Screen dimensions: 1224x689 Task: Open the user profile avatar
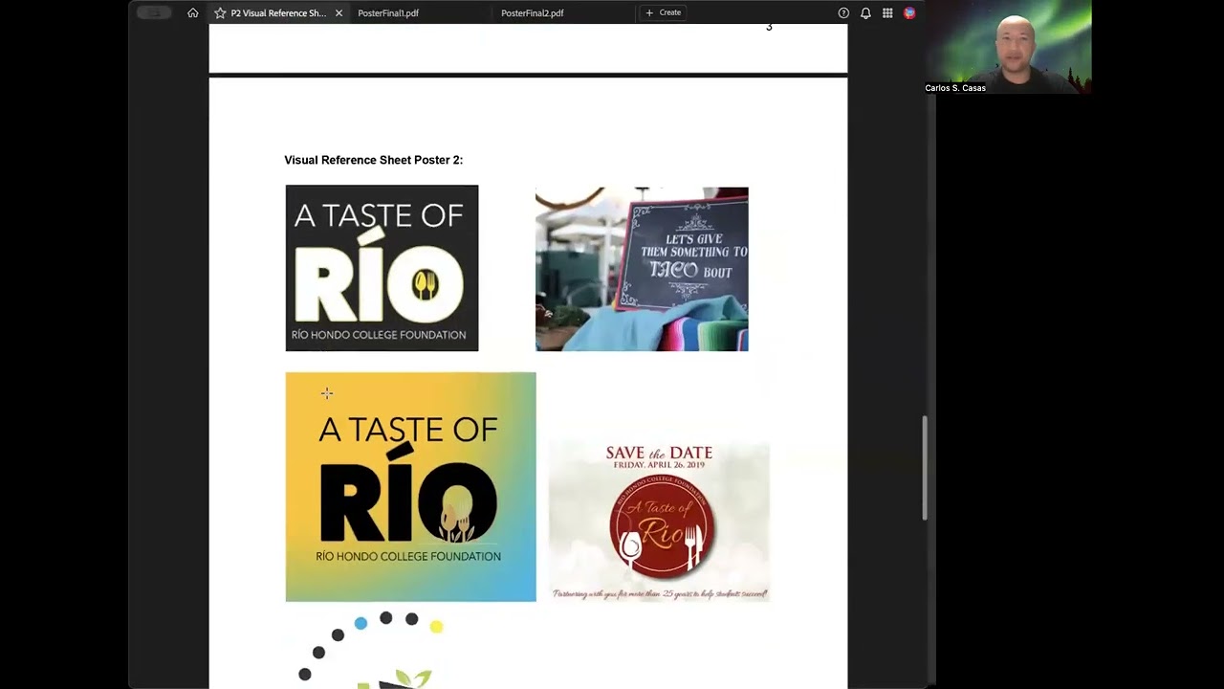(x=909, y=13)
